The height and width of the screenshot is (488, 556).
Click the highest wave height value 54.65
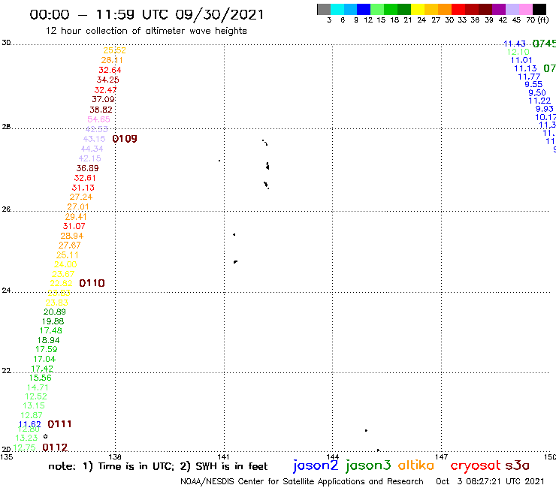pos(98,119)
